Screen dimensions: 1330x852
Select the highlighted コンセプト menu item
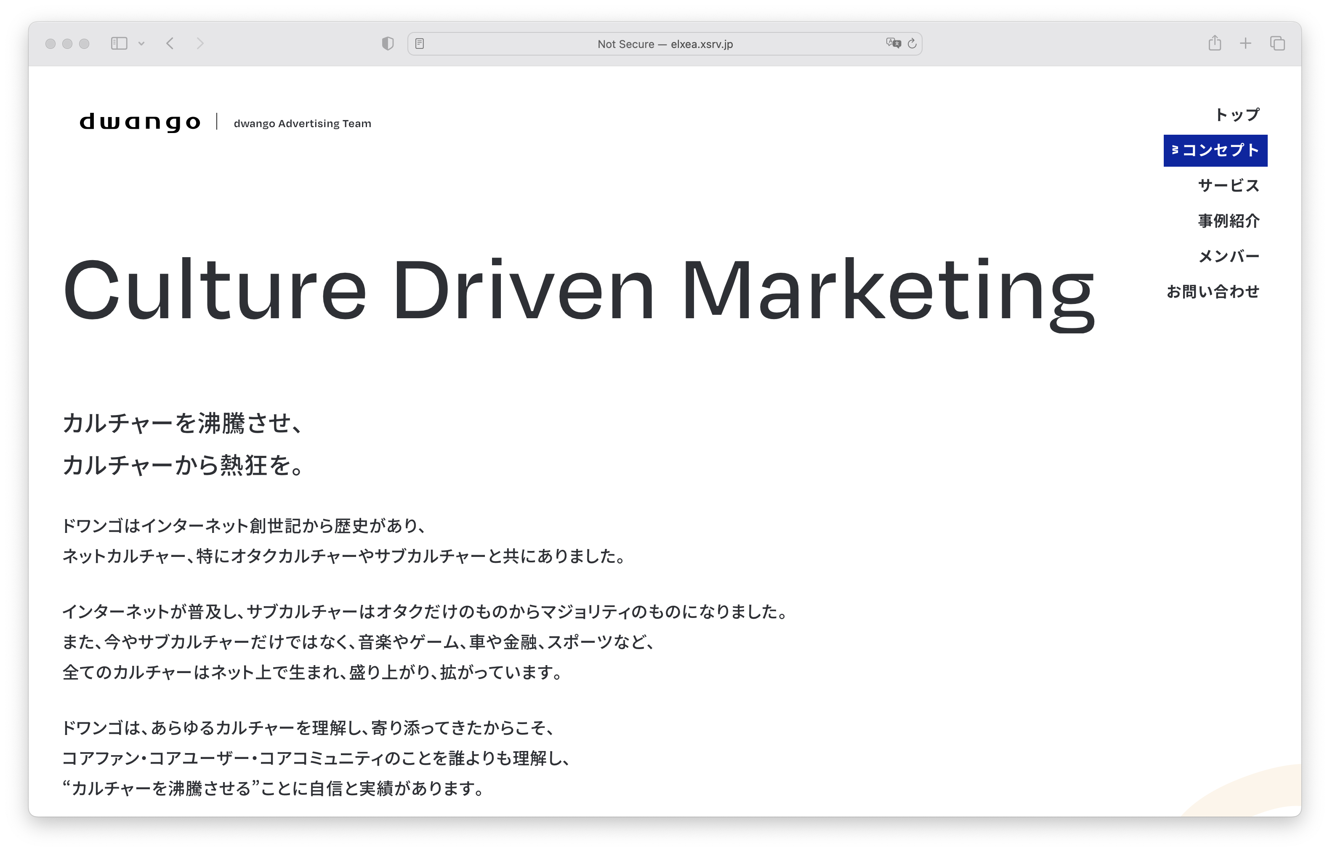pos(1215,150)
